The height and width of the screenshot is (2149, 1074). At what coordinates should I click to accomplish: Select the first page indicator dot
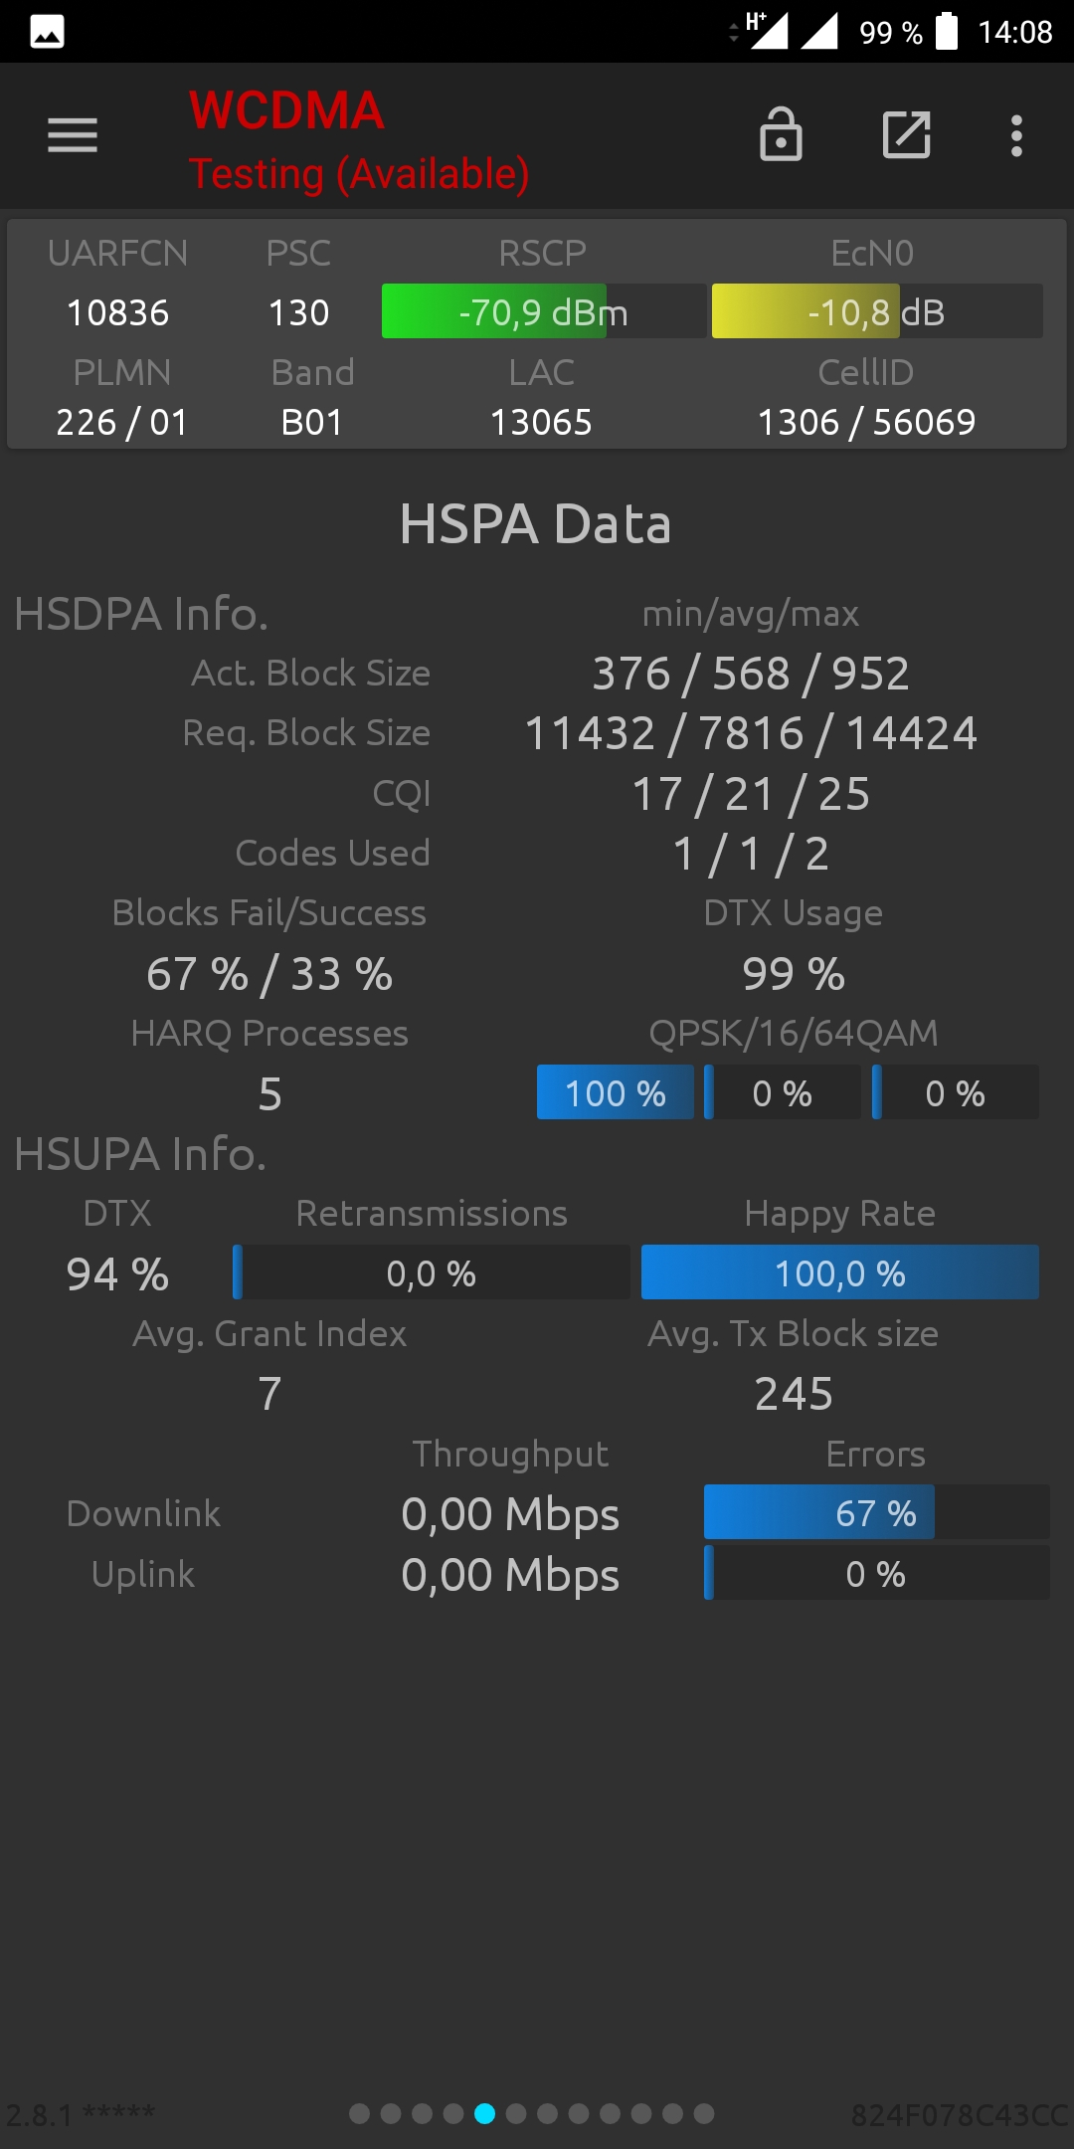coord(360,2113)
